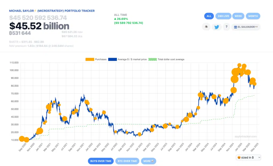This screenshot has width=273, height=166.
Task: Click the ₿531 644 holdings figure
Action: click(20, 33)
